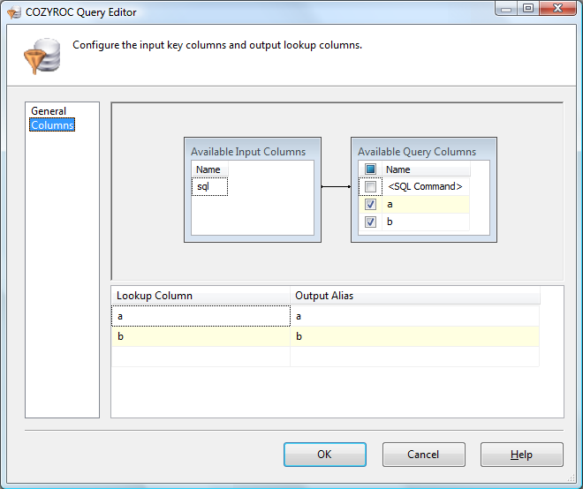This screenshot has height=489, width=583.
Task: Select the Columns page
Action: point(52,124)
